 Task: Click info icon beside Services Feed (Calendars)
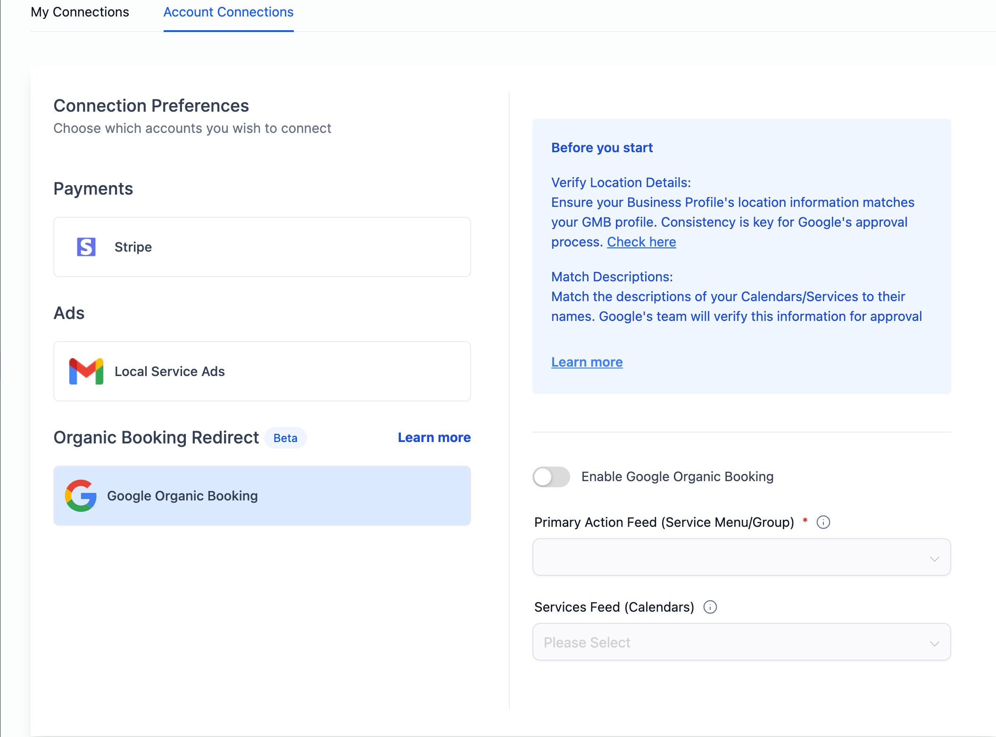[710, 607]
